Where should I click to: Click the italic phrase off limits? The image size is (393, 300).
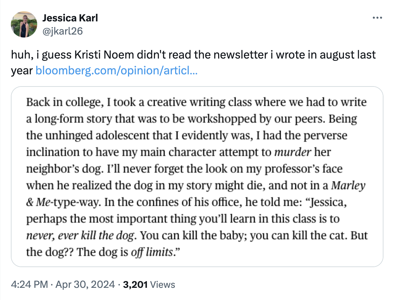[152, 253]
